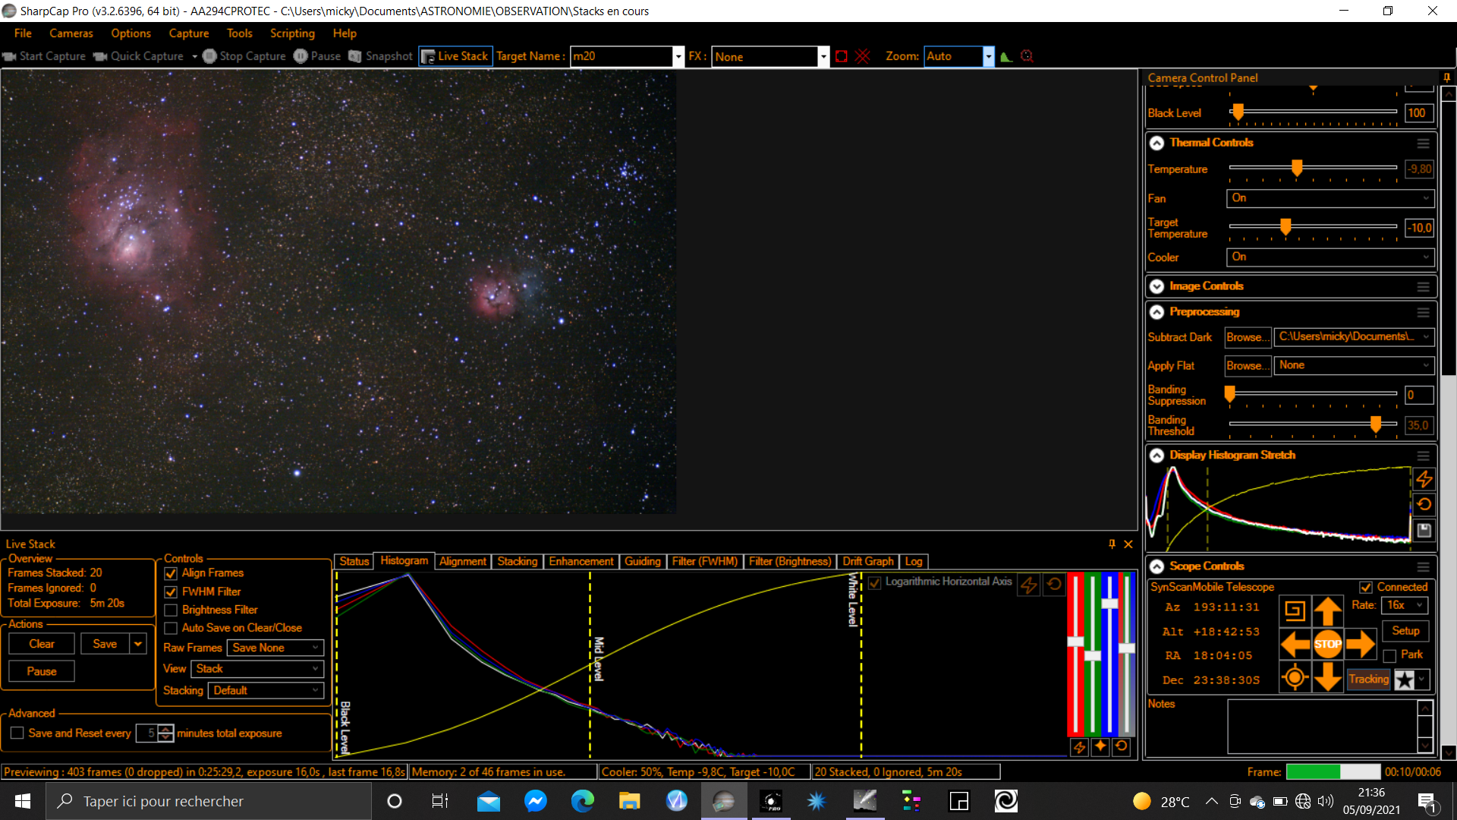Click the scope Setup button
The image size is (1457, 820).
point(1405,631)
